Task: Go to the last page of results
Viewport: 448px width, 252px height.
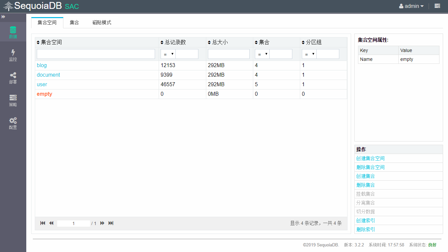Action: 111,223
